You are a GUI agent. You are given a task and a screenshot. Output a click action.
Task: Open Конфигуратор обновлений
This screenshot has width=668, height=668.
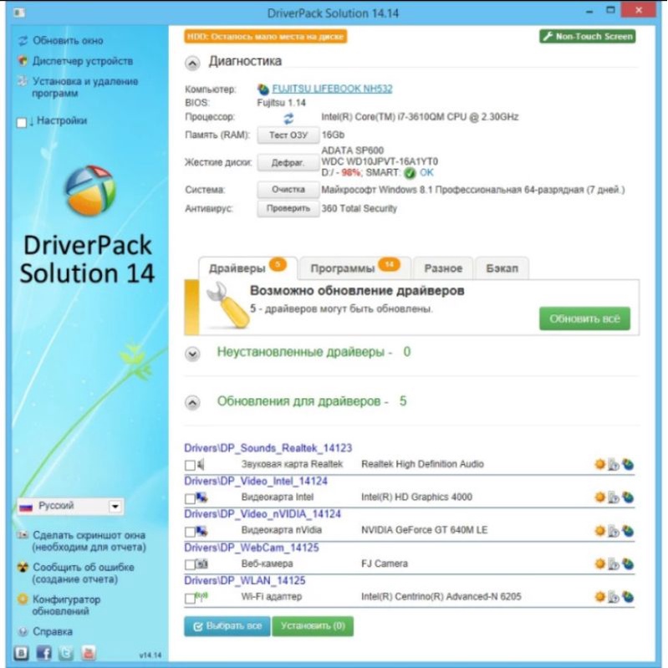click(x=66, y=605)
